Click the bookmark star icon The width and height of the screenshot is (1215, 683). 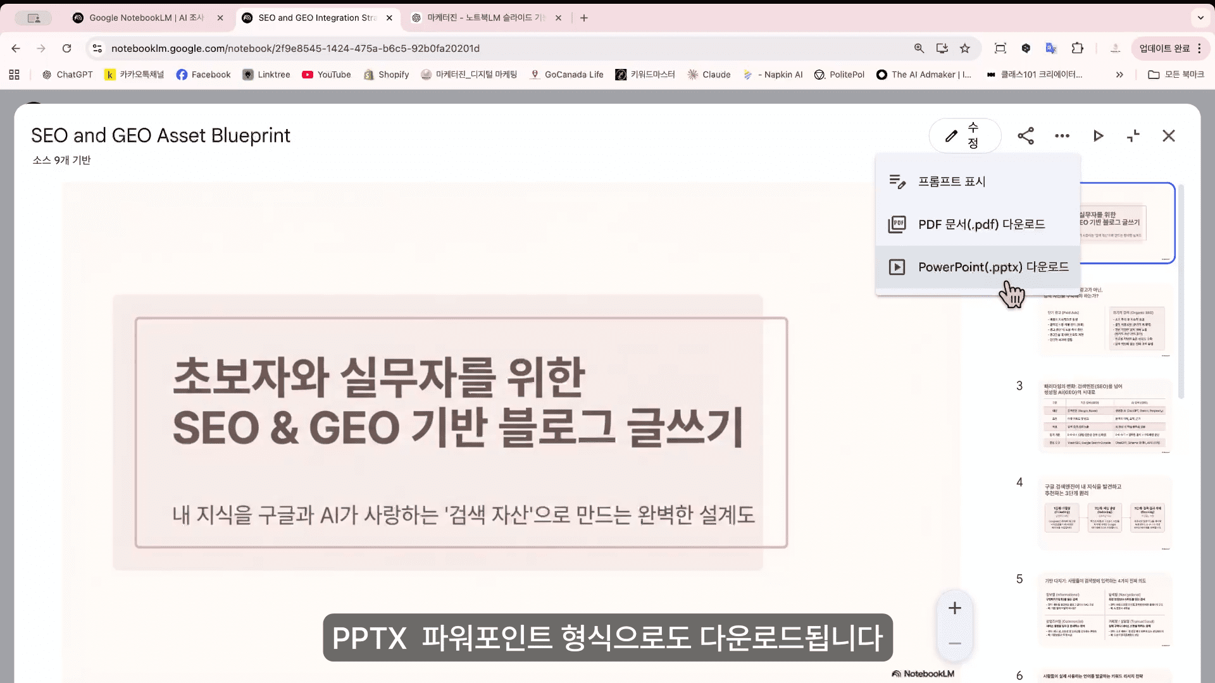(x=964, y=49)
